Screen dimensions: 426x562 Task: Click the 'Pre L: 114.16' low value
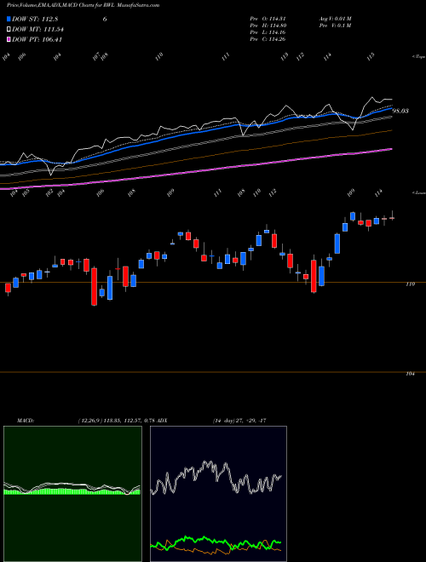click(268, 32)
